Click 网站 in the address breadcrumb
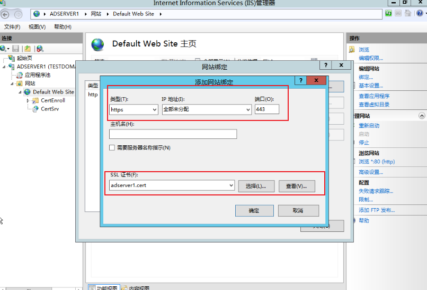The height and width of the screenshot is (290, 427). pos(96,14)
